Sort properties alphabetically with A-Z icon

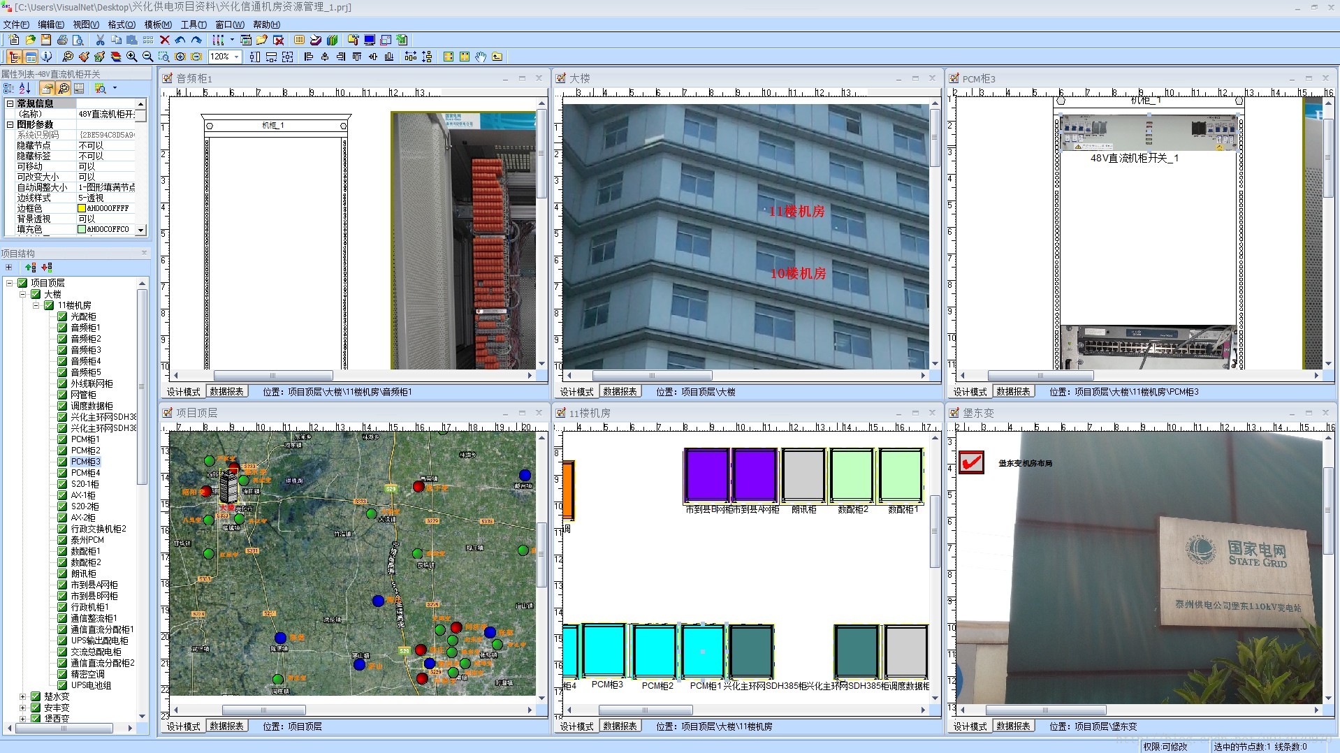tap(25, 88)
